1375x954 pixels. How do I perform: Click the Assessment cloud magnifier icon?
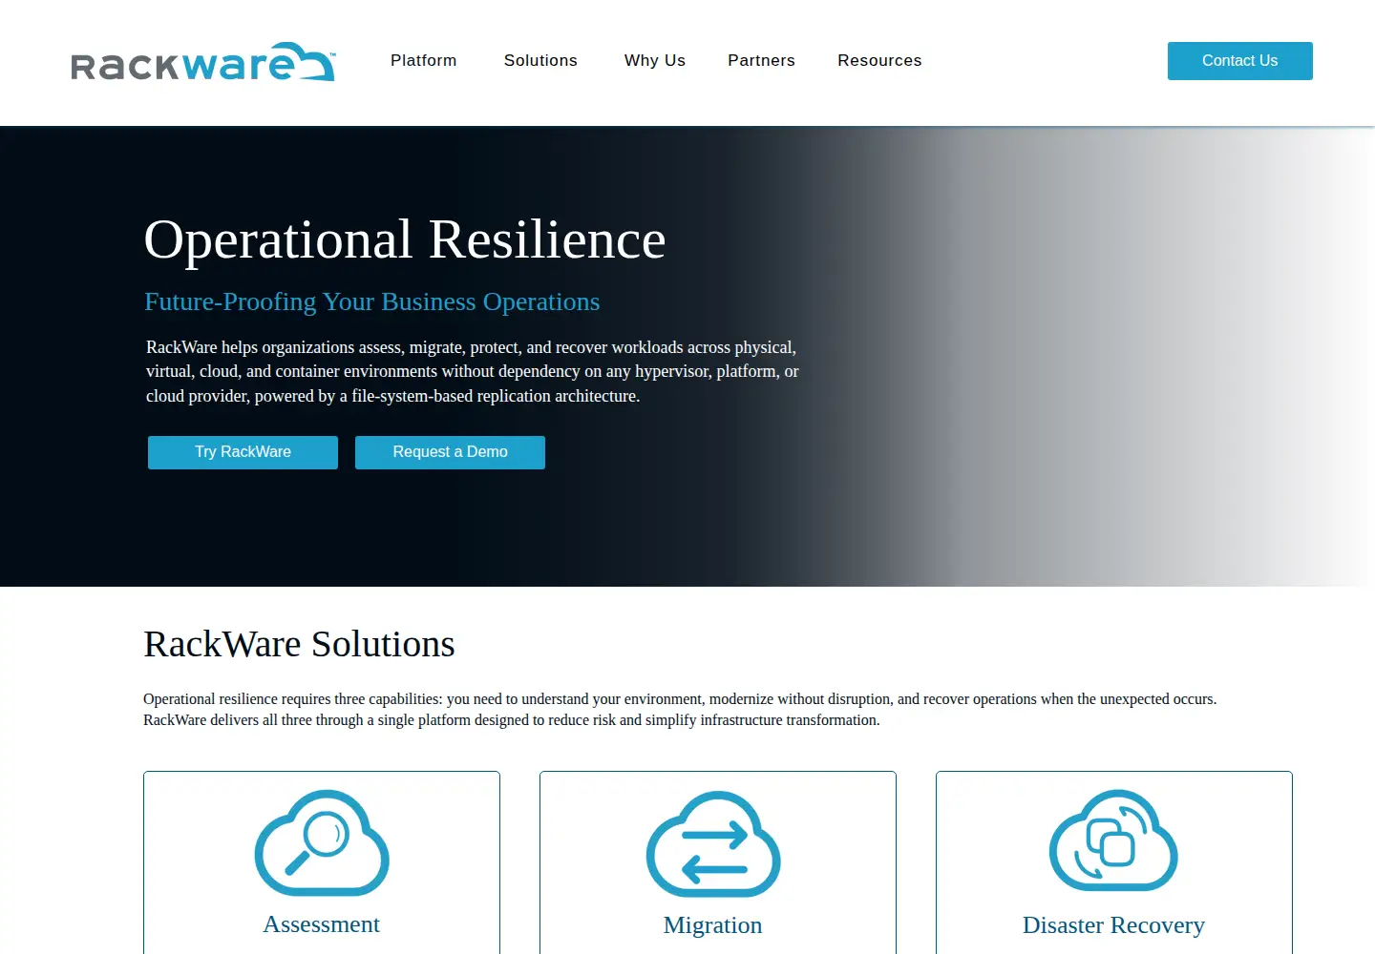322,842
